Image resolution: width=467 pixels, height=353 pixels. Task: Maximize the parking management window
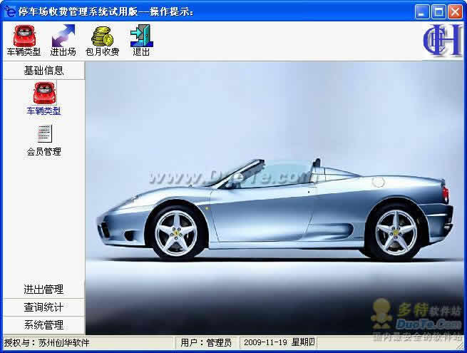438,11
